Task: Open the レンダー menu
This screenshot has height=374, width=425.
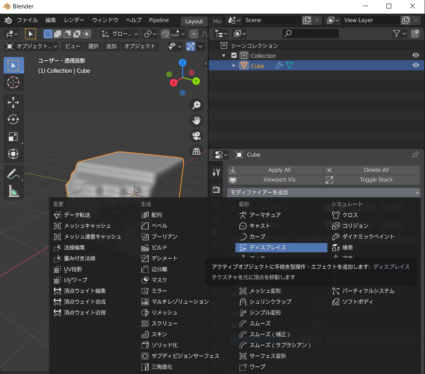Action: click(74, 20)
